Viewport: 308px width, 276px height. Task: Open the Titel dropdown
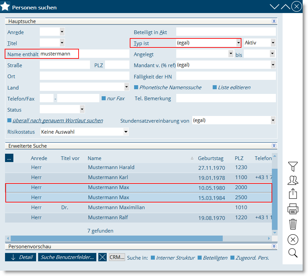[62, 42]
